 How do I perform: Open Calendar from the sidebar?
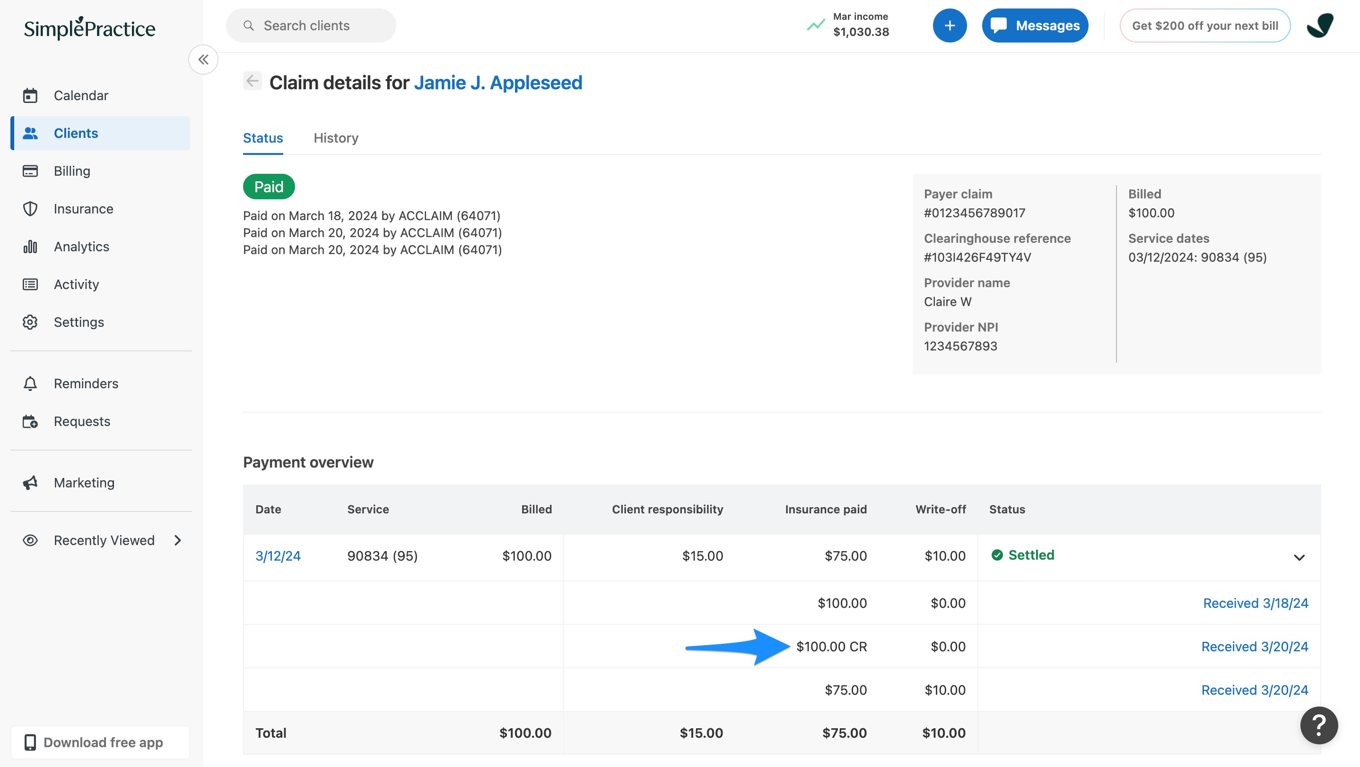(100, 95)
